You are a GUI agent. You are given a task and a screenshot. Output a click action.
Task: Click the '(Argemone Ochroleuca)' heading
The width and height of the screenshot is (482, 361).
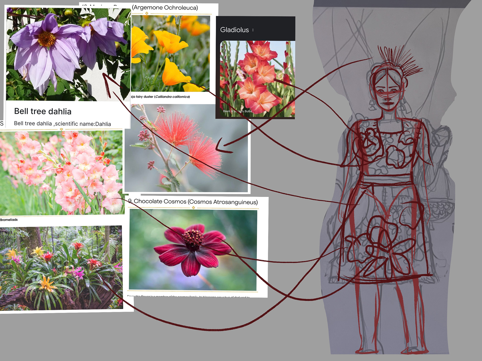pyautogui.click(x=165, y=8)
